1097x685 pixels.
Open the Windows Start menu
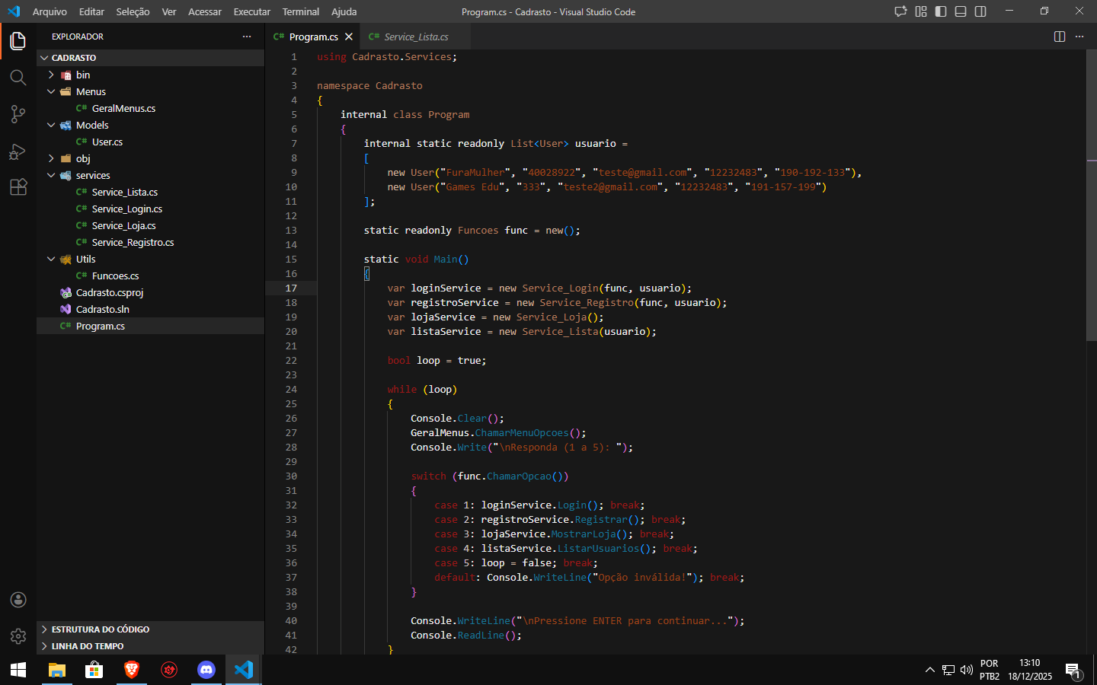18,670
